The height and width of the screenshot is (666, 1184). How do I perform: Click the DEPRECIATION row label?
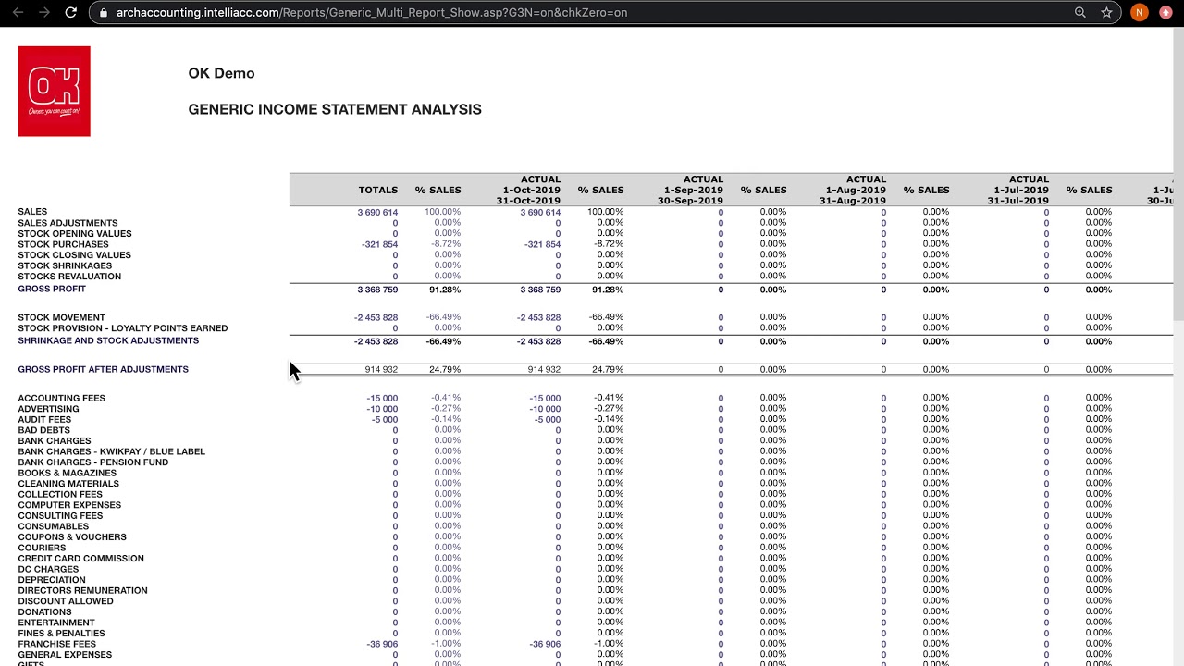51,580
